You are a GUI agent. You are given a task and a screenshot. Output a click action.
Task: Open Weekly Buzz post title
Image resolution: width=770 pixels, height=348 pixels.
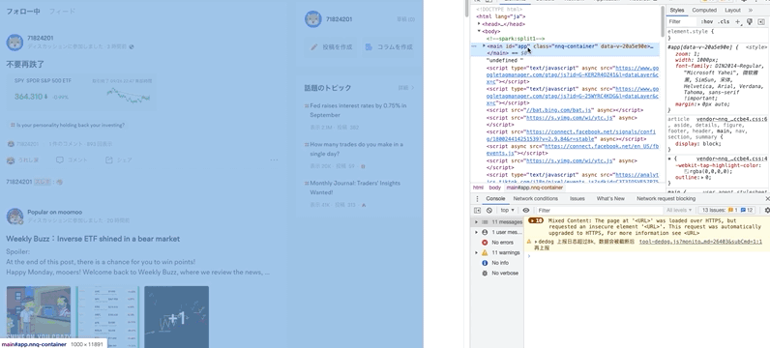[93, 239]
